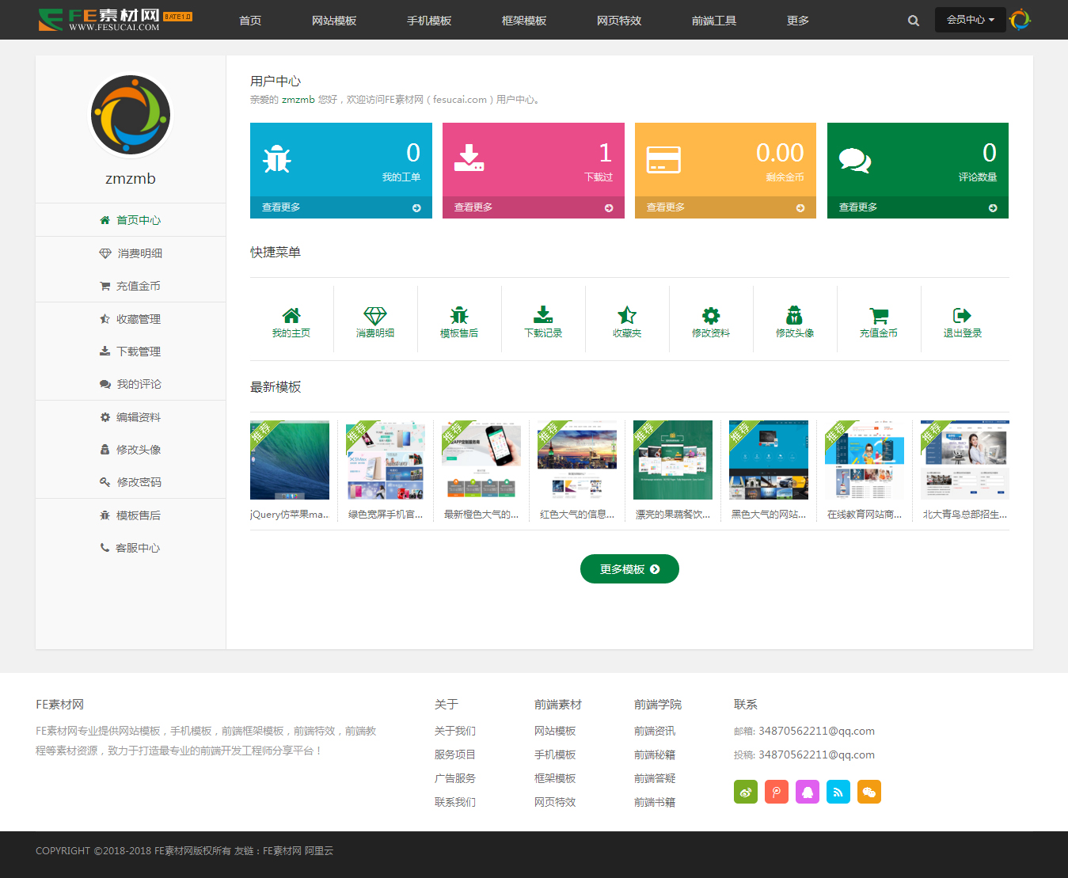This screenshot has height=878, width=1068.
Task: Open the Weibo social icon in footer
Action: 746,792
